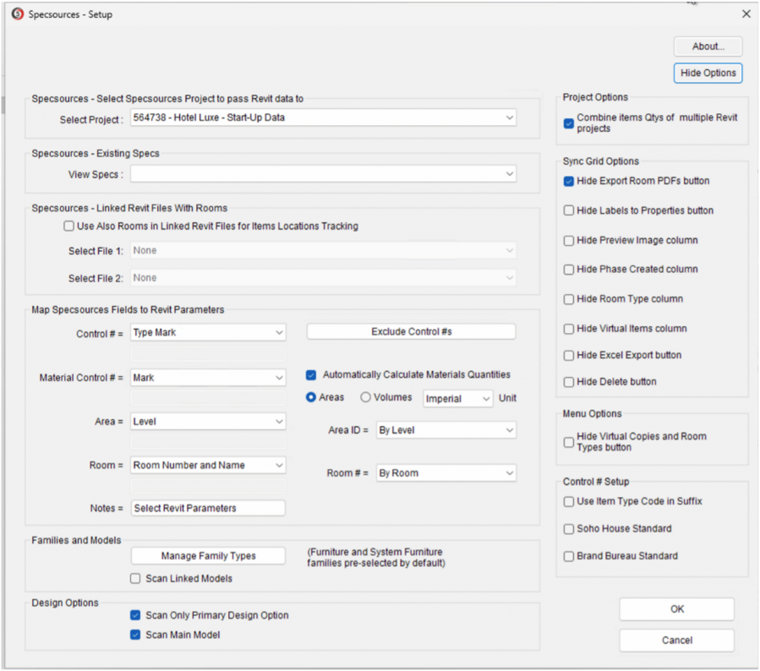Uncheck Automatically Calculate Materials Quantities
This screenshot has width=760, height=671.
[x=311, y=375]
